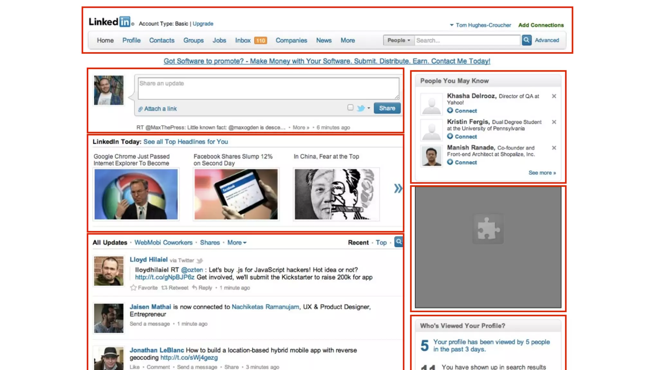Open the Twitter account dropdown arrow
The image size is (659, 370).
point(369,108)
